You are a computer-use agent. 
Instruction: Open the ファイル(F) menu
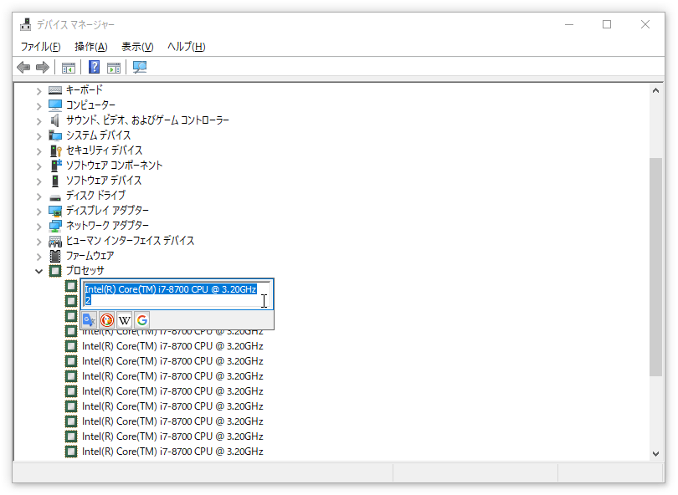(41, 47)
